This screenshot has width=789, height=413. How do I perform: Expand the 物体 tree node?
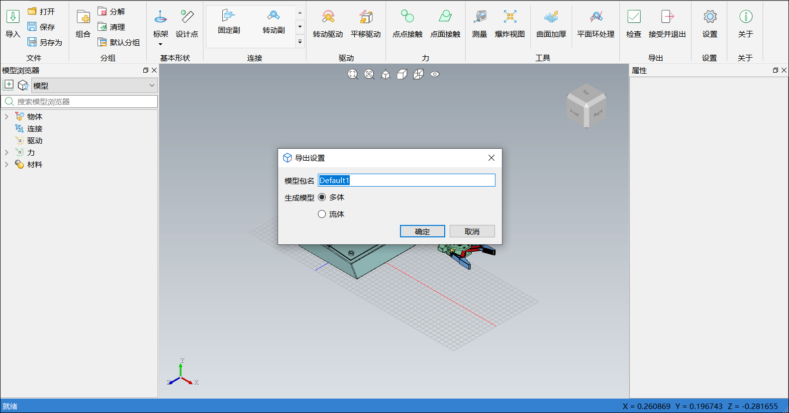tap(6, 116)
